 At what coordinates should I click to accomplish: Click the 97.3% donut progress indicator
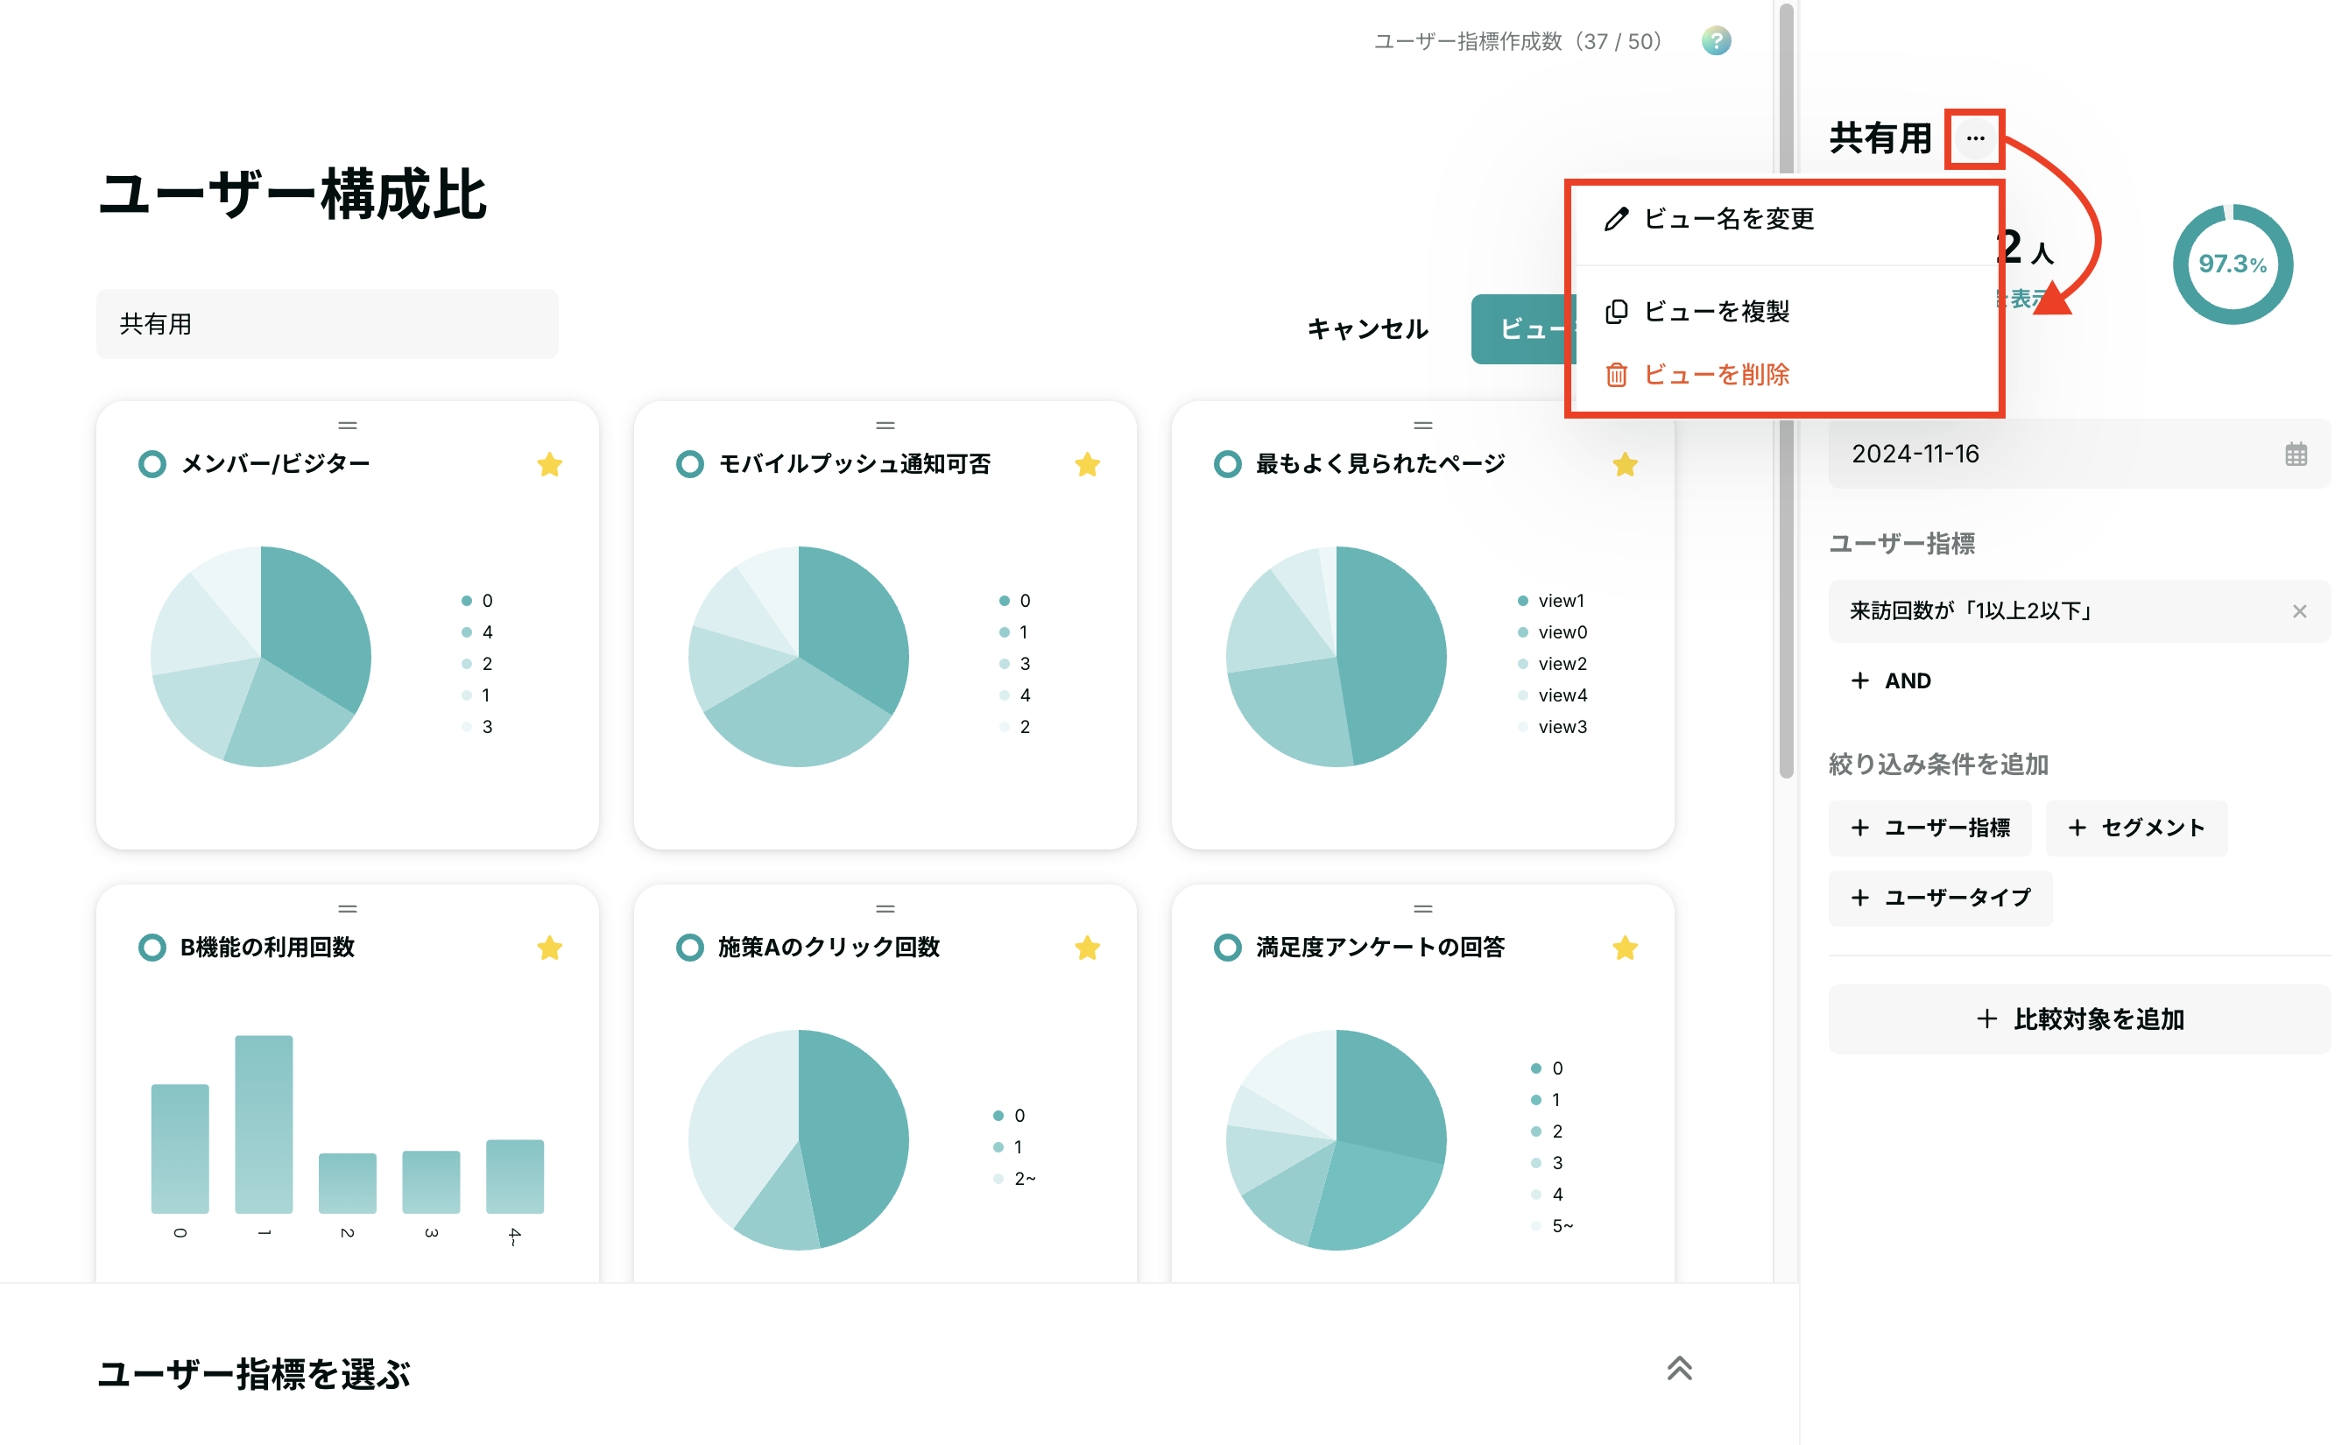[x=2232, y=264]
